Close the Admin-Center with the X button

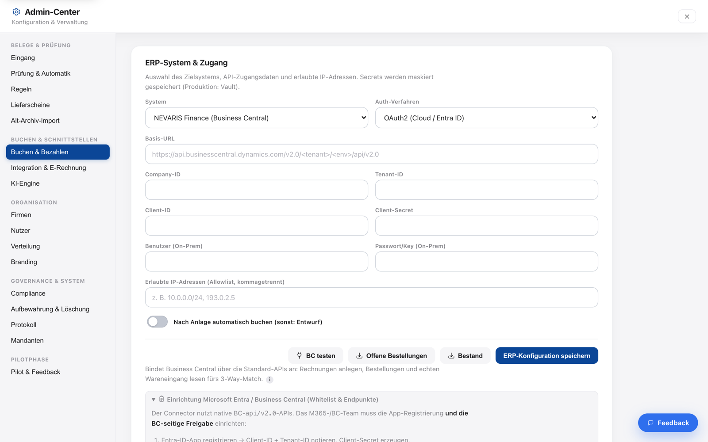687,16
